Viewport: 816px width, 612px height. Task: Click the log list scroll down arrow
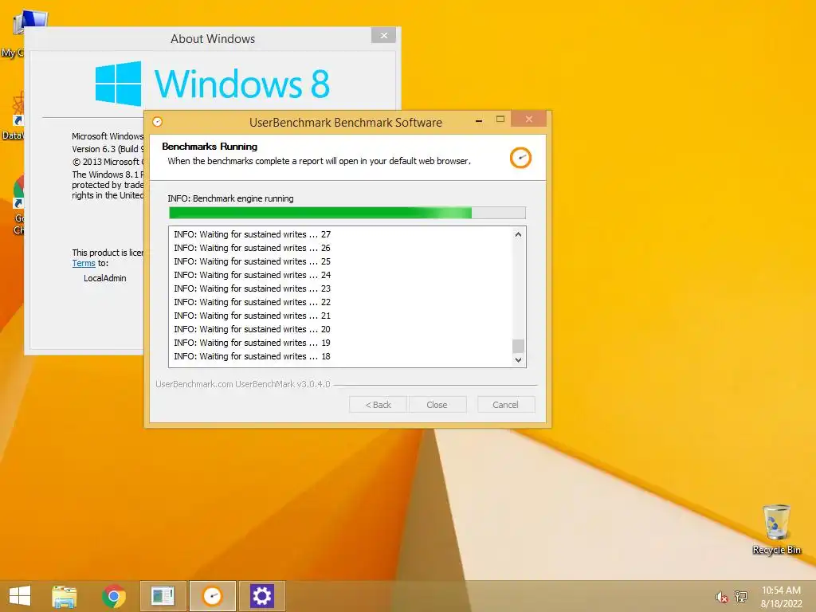(518, 359)
